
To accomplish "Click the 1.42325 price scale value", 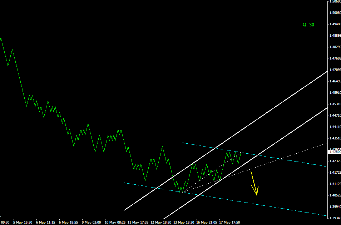I will click(x=335, y=161).
